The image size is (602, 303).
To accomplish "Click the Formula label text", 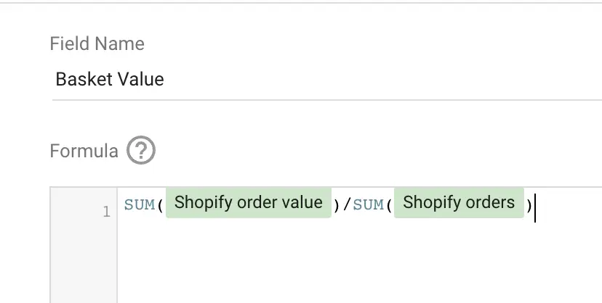I will [x=84, y=151].
